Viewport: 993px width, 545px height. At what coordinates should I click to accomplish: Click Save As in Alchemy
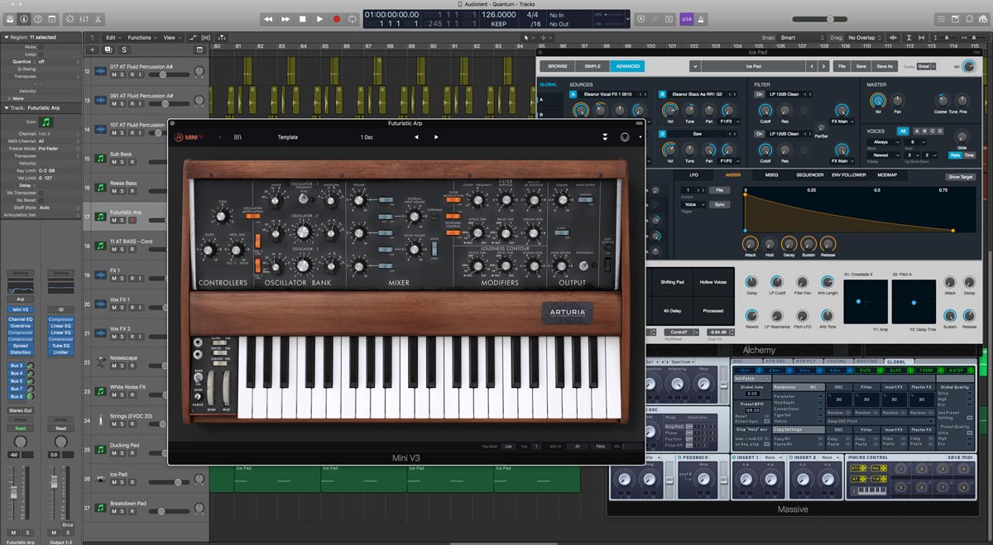click(x=885, y=66)
